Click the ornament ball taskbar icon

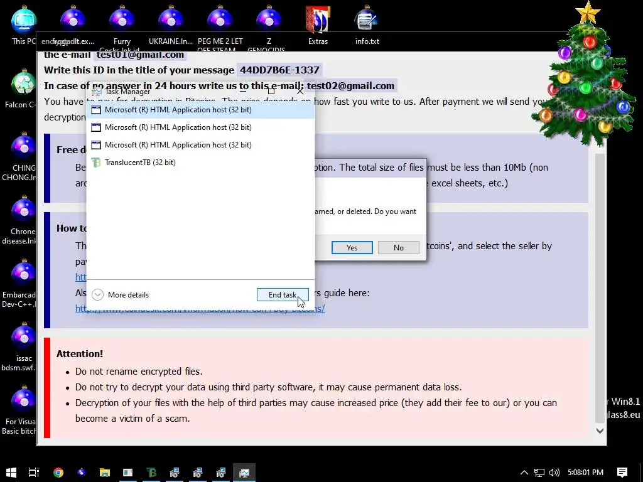[x=82, y=472]
